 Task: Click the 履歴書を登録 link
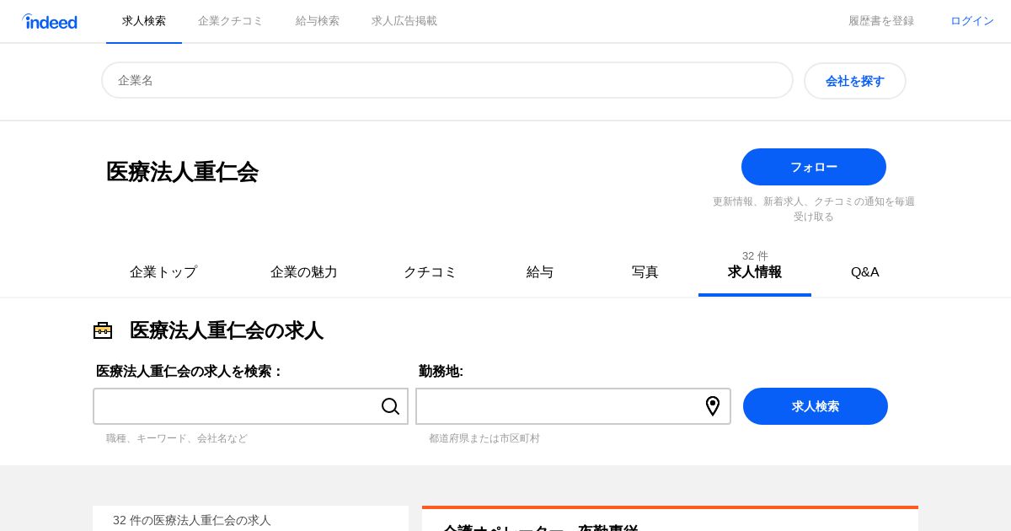click(x=881, y=21)
